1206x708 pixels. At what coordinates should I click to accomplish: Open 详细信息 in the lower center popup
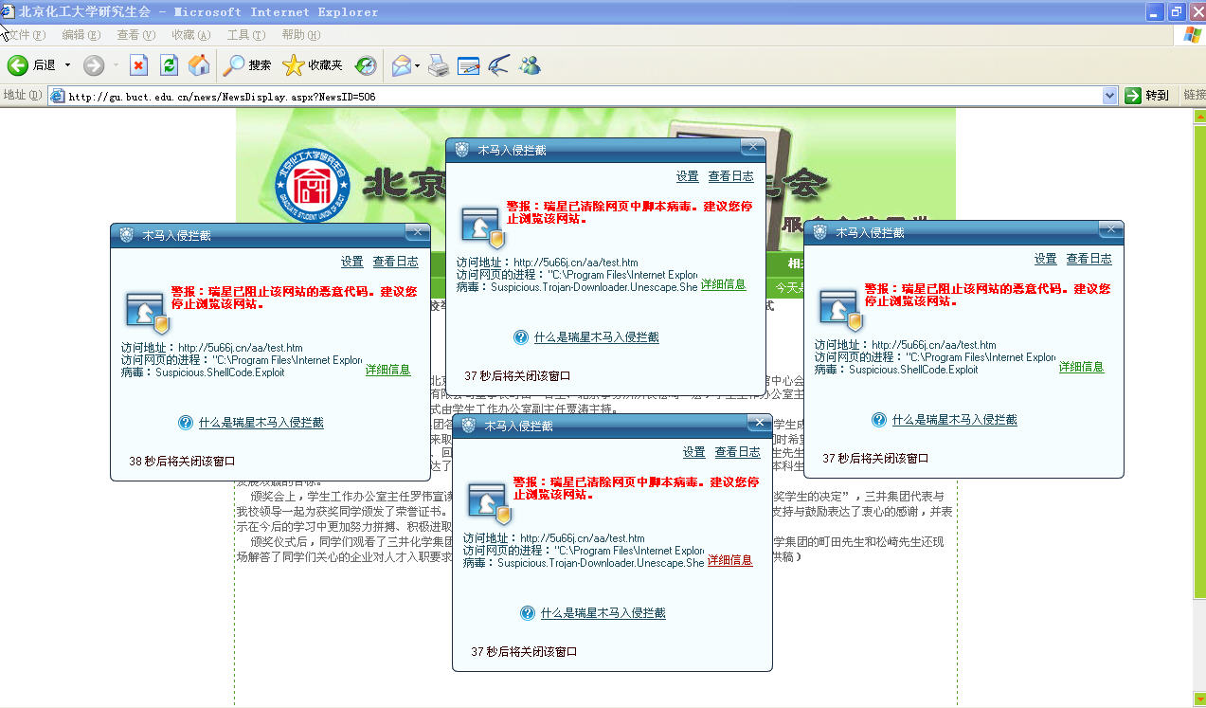pos(730,560)
